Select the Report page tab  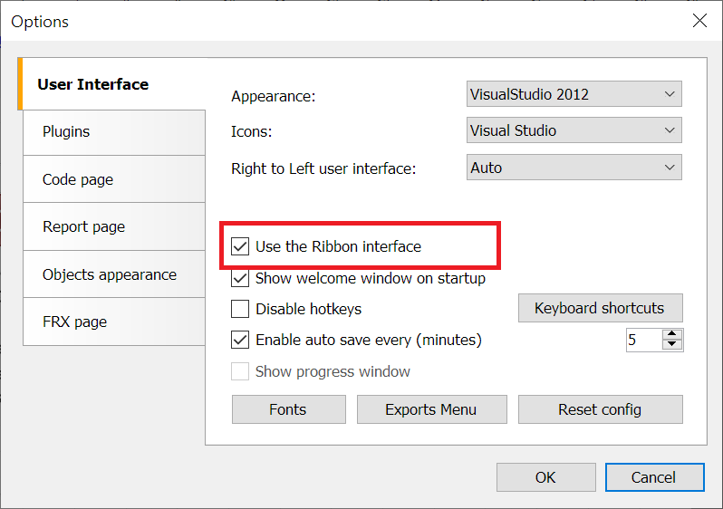(113, 227)
